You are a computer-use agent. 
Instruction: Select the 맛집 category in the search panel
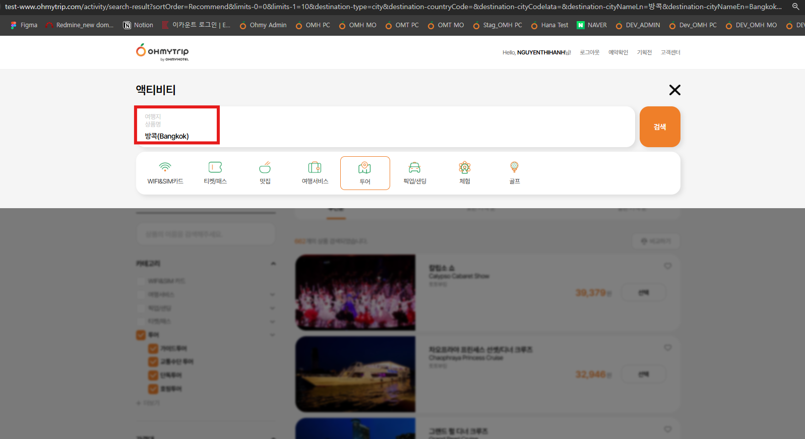[x=265, y=173]
